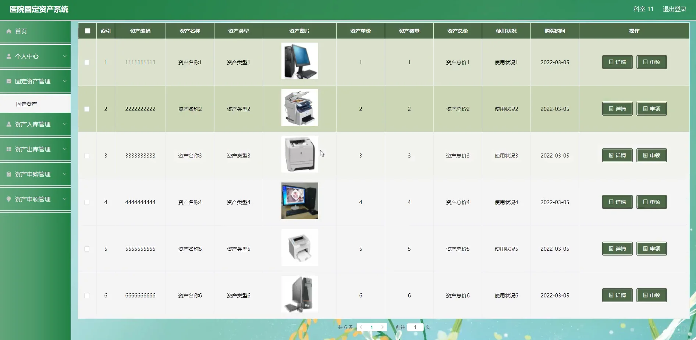The width and height of the screenshot is (696, 340).
Task: Click the 科室 11 user label
Action: [x=643, y=9]
